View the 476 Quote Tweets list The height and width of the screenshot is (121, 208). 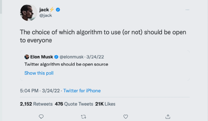[74, 104]
